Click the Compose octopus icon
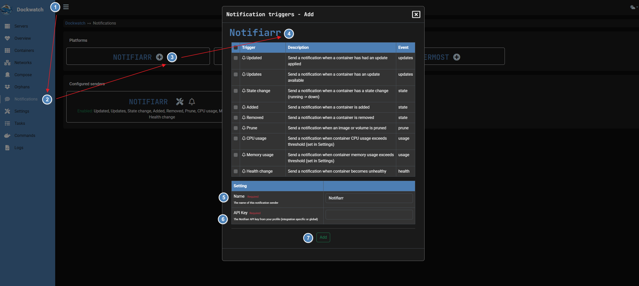 tap(7, 75)
